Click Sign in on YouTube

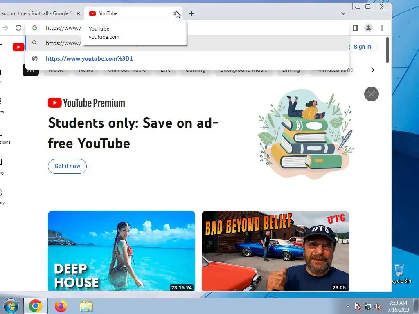362,47
